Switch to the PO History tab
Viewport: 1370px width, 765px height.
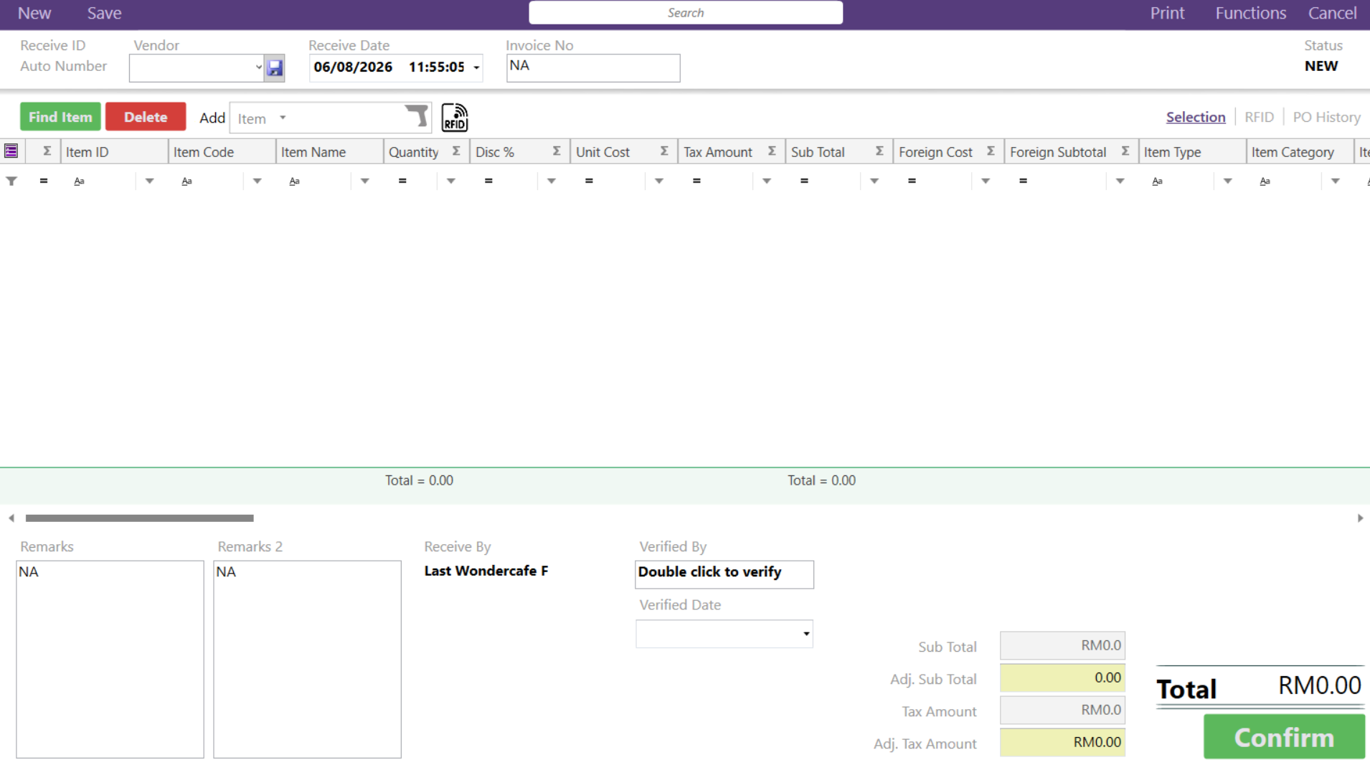click(x=1326, y=117)
